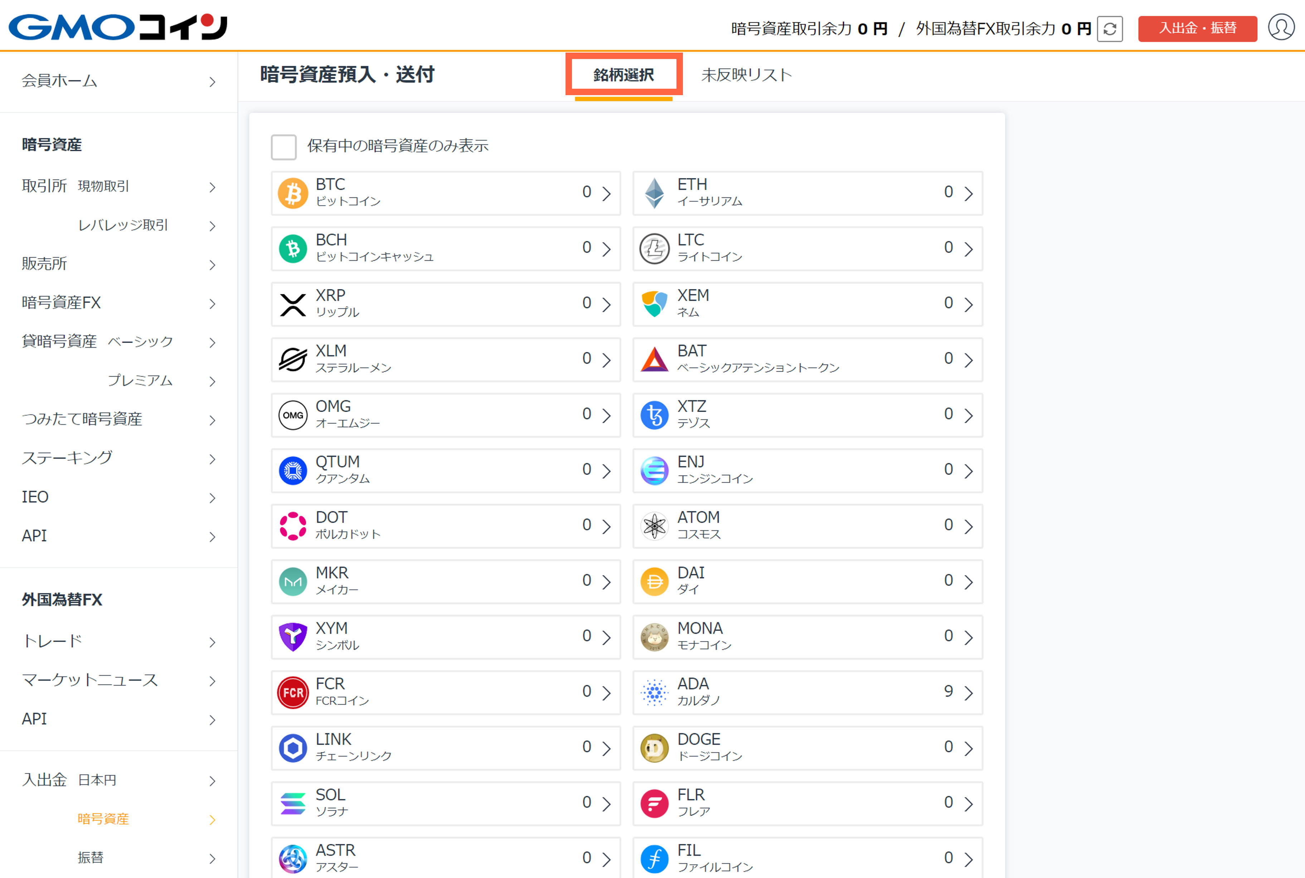
Task: Click the ベーシックアテンショントークン label
Action: pos(758,368)
